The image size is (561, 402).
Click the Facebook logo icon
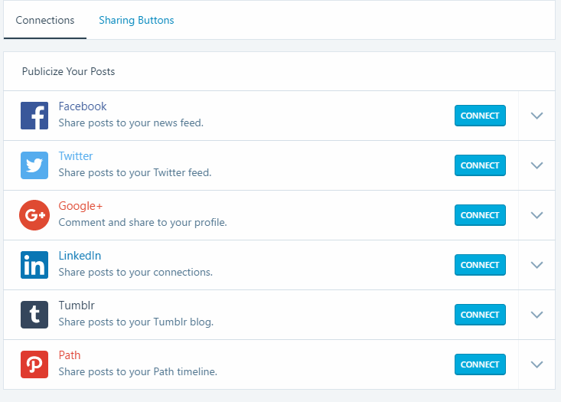34,116
